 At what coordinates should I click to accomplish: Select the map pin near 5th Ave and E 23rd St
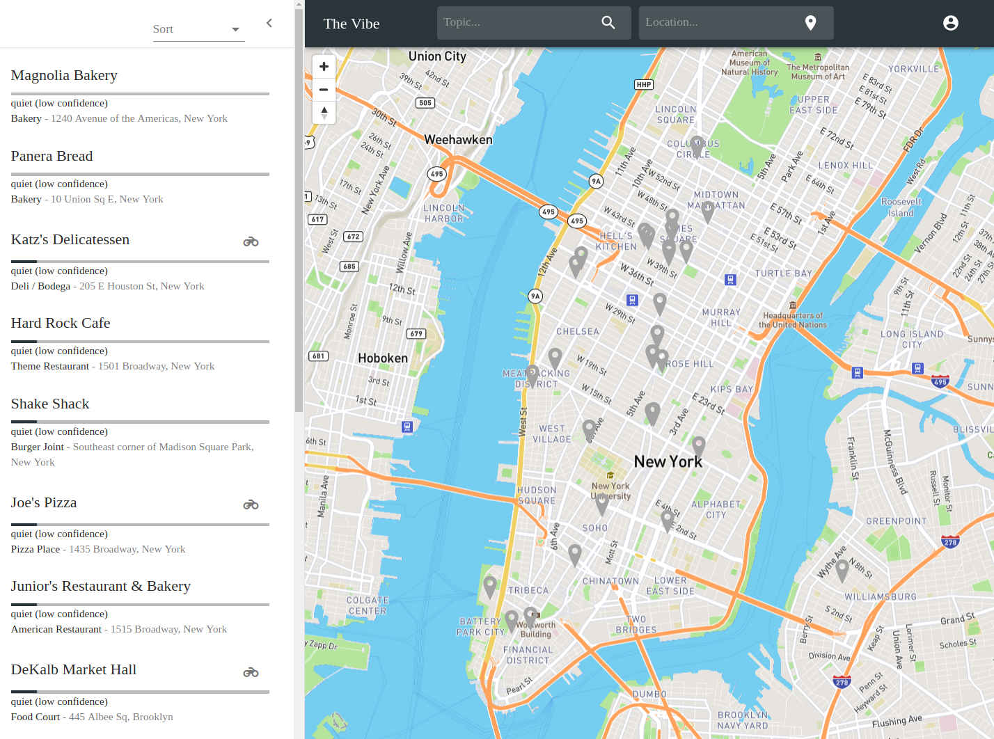pyautogui.click(x=652, y=413)
